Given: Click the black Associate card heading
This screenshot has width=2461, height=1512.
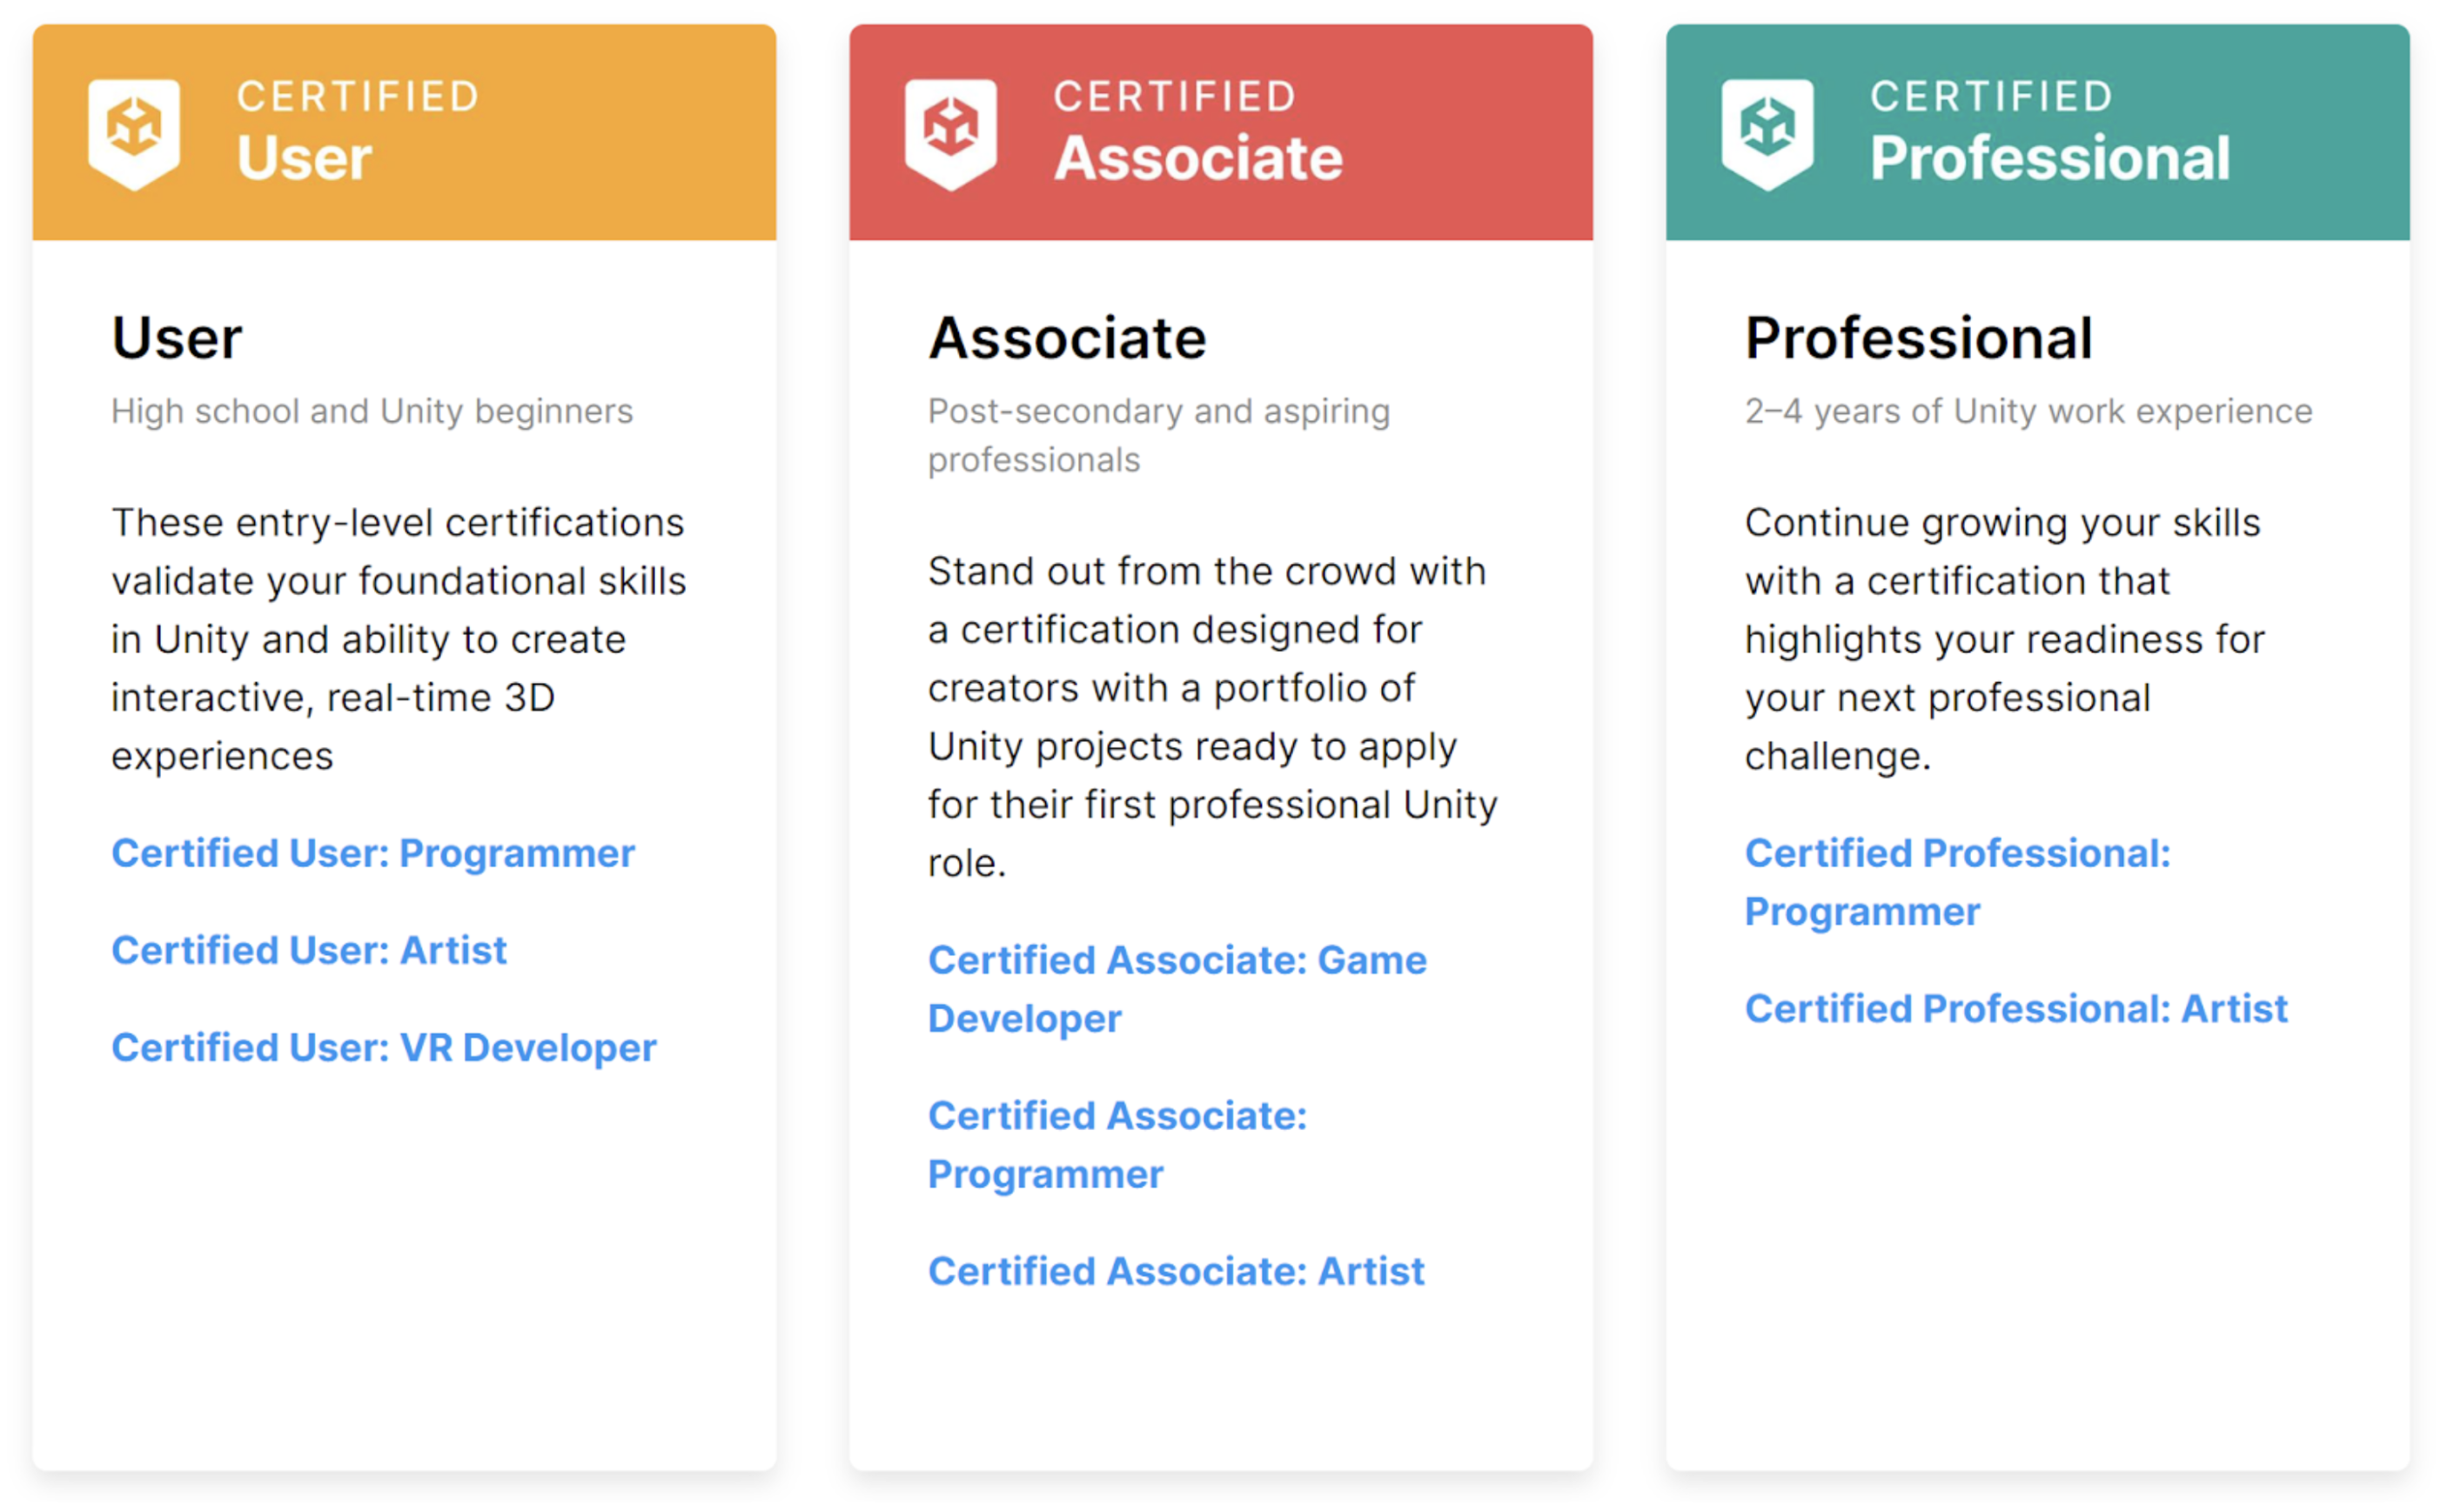Looking at the screenshot, I should [x=1067, y=338].
